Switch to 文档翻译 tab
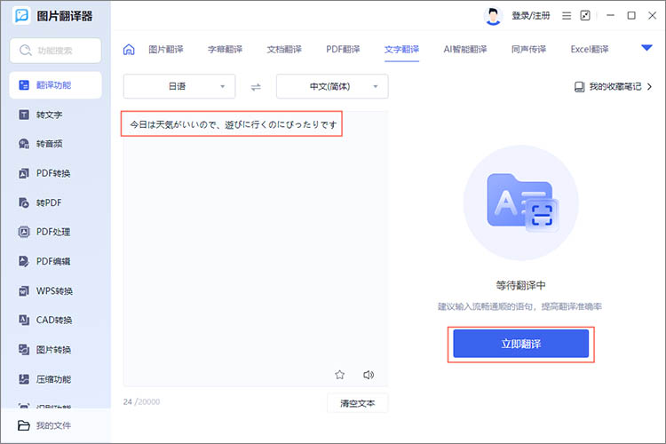The height and width of the screenshot is (444, 666). pyautogui.click(x=284, y=50)
